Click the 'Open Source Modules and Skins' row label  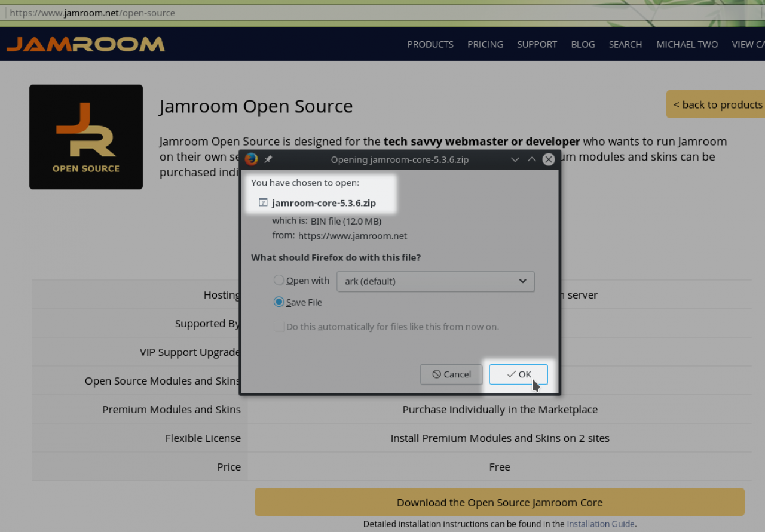click(x=163, y=381)
